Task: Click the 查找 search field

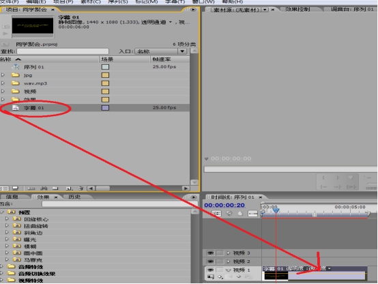Action: (63, 51)
